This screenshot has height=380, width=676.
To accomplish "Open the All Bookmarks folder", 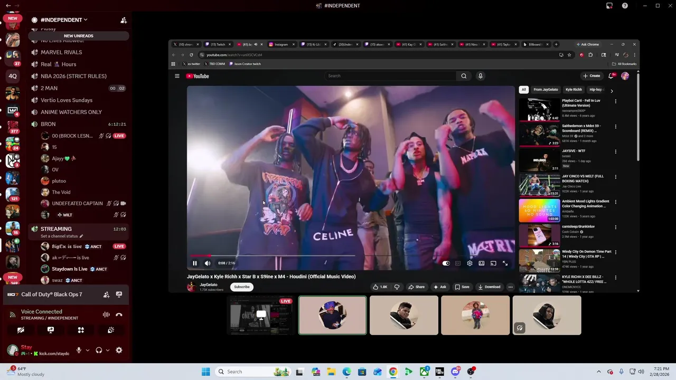I will 624,64.
